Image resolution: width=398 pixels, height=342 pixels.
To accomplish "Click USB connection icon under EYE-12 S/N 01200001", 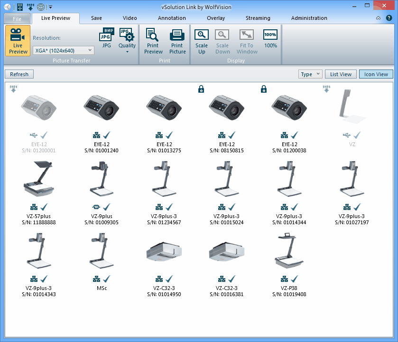I will [34, 135].
